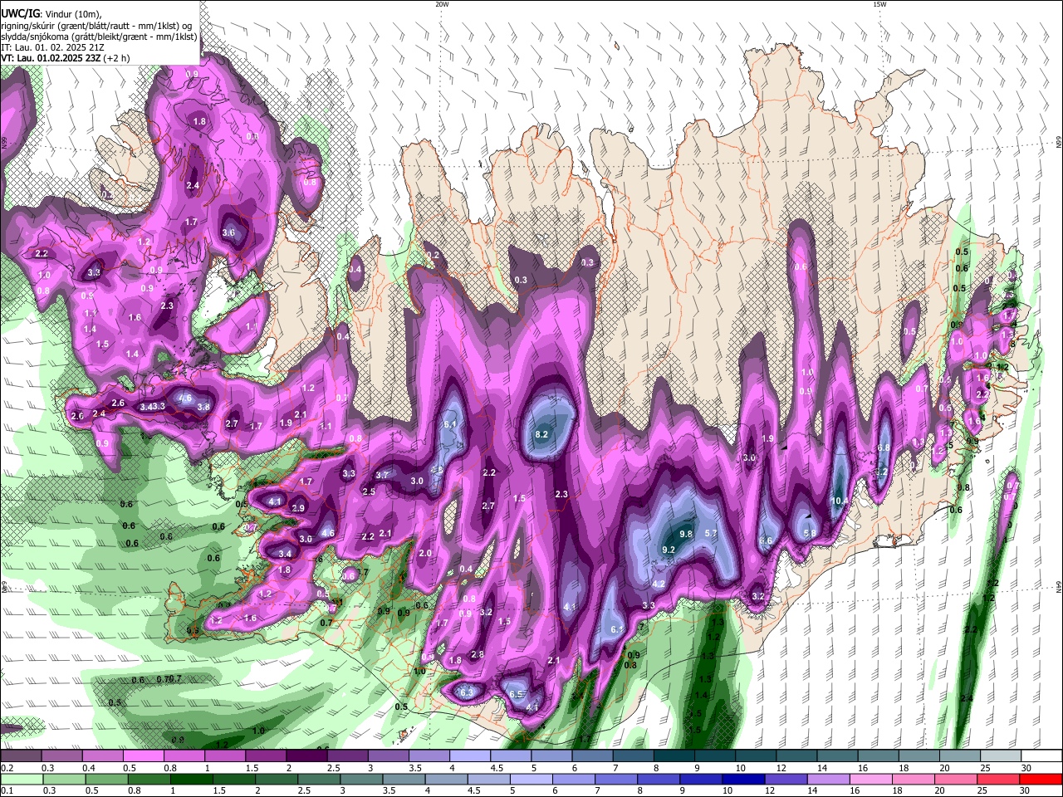Click the 6.8 precipitation value on map

click(x=884, y=447)
